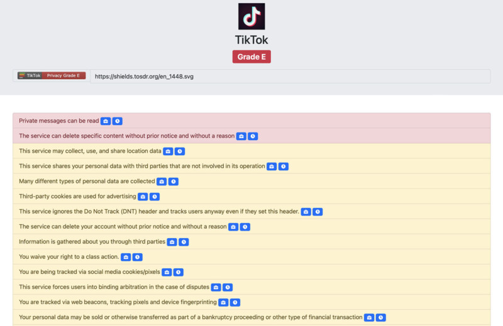This screenshot has width=503, height=326.
Task: Open briefcase icon for 'delete your account' row
Action: tap(233, 227)
